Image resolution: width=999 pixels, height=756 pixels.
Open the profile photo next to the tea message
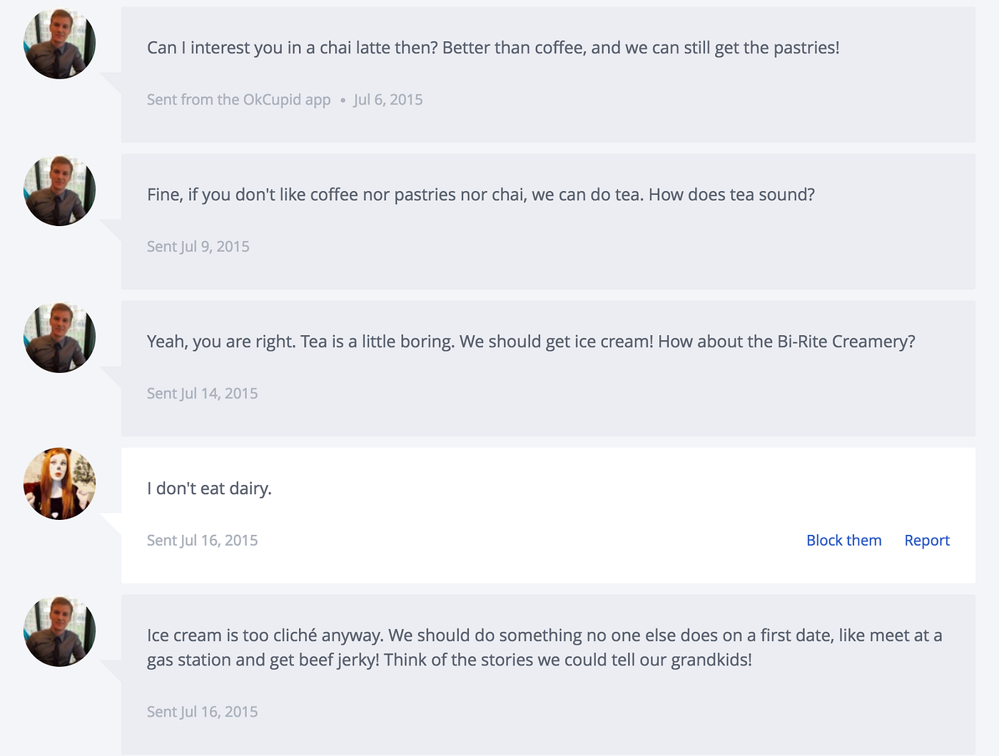tap(60, 191)
